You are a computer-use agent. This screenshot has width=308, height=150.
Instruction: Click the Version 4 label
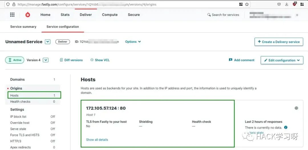(34, 60)
